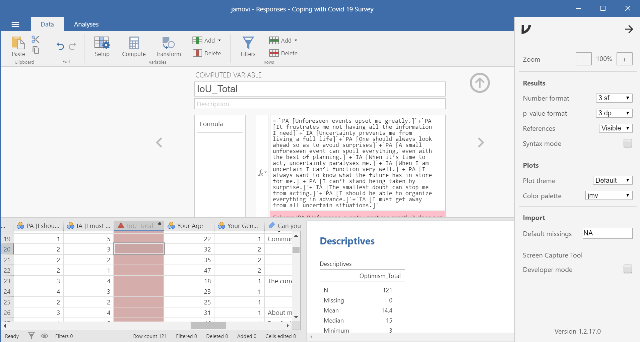Close settings panel with right arrow

click(x=629, y=29)
